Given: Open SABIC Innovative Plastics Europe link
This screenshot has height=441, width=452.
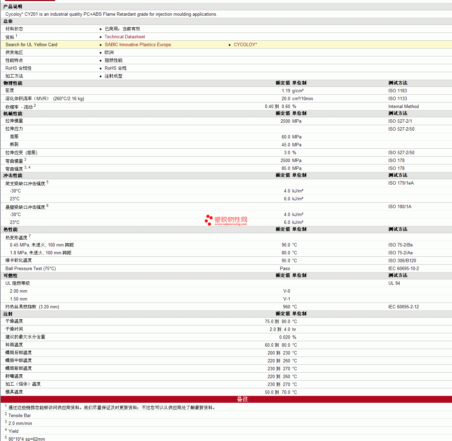Looking at the screenshot, I should (138, 44).
